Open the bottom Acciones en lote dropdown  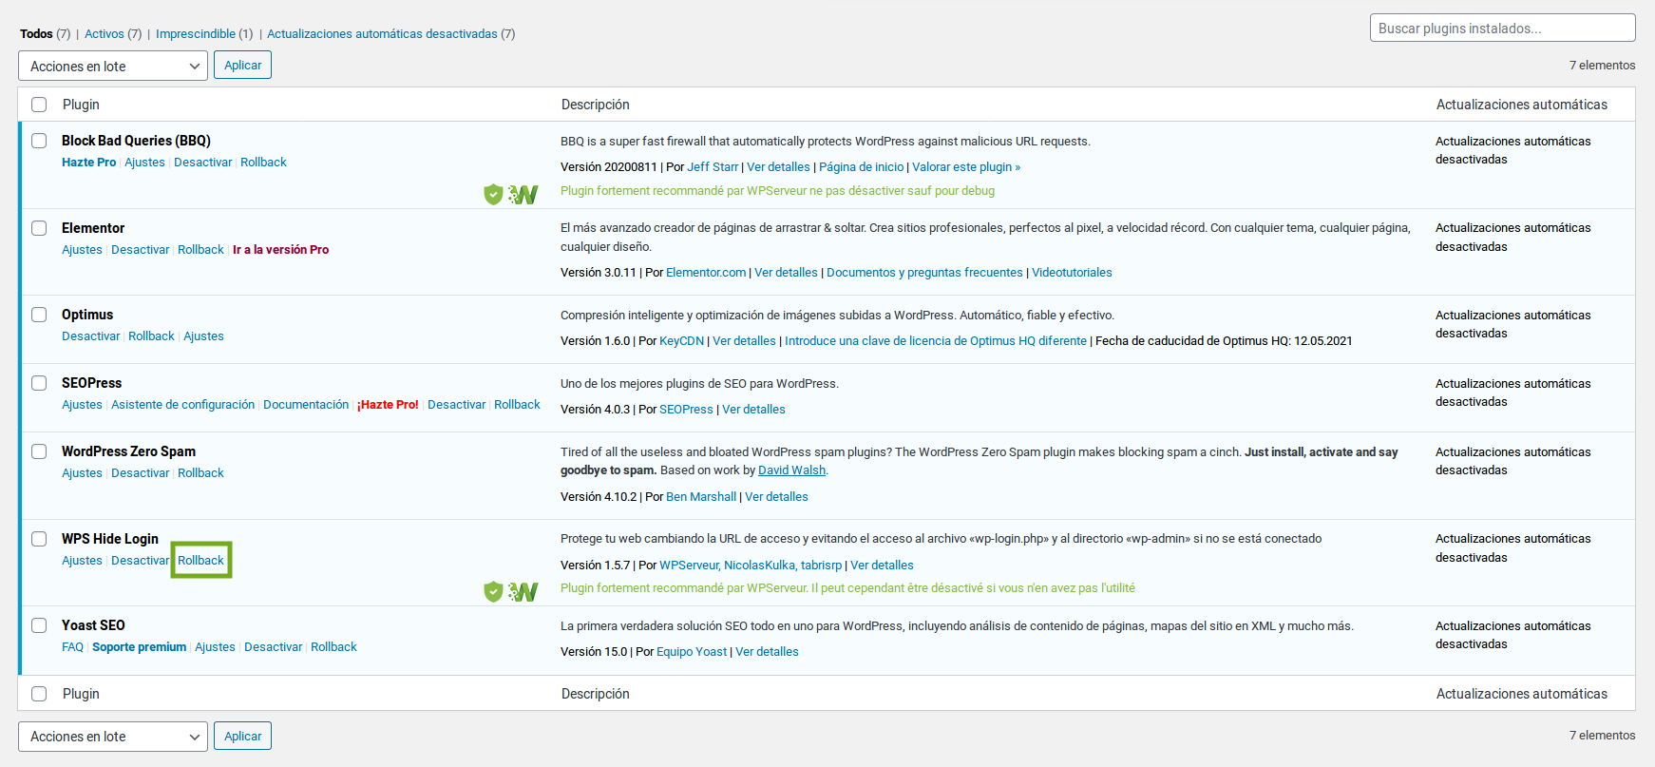tap(113, 737)
